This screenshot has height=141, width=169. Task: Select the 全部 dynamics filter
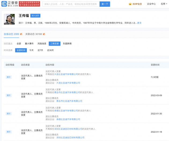pyautogui.click(x=19, y=44)
